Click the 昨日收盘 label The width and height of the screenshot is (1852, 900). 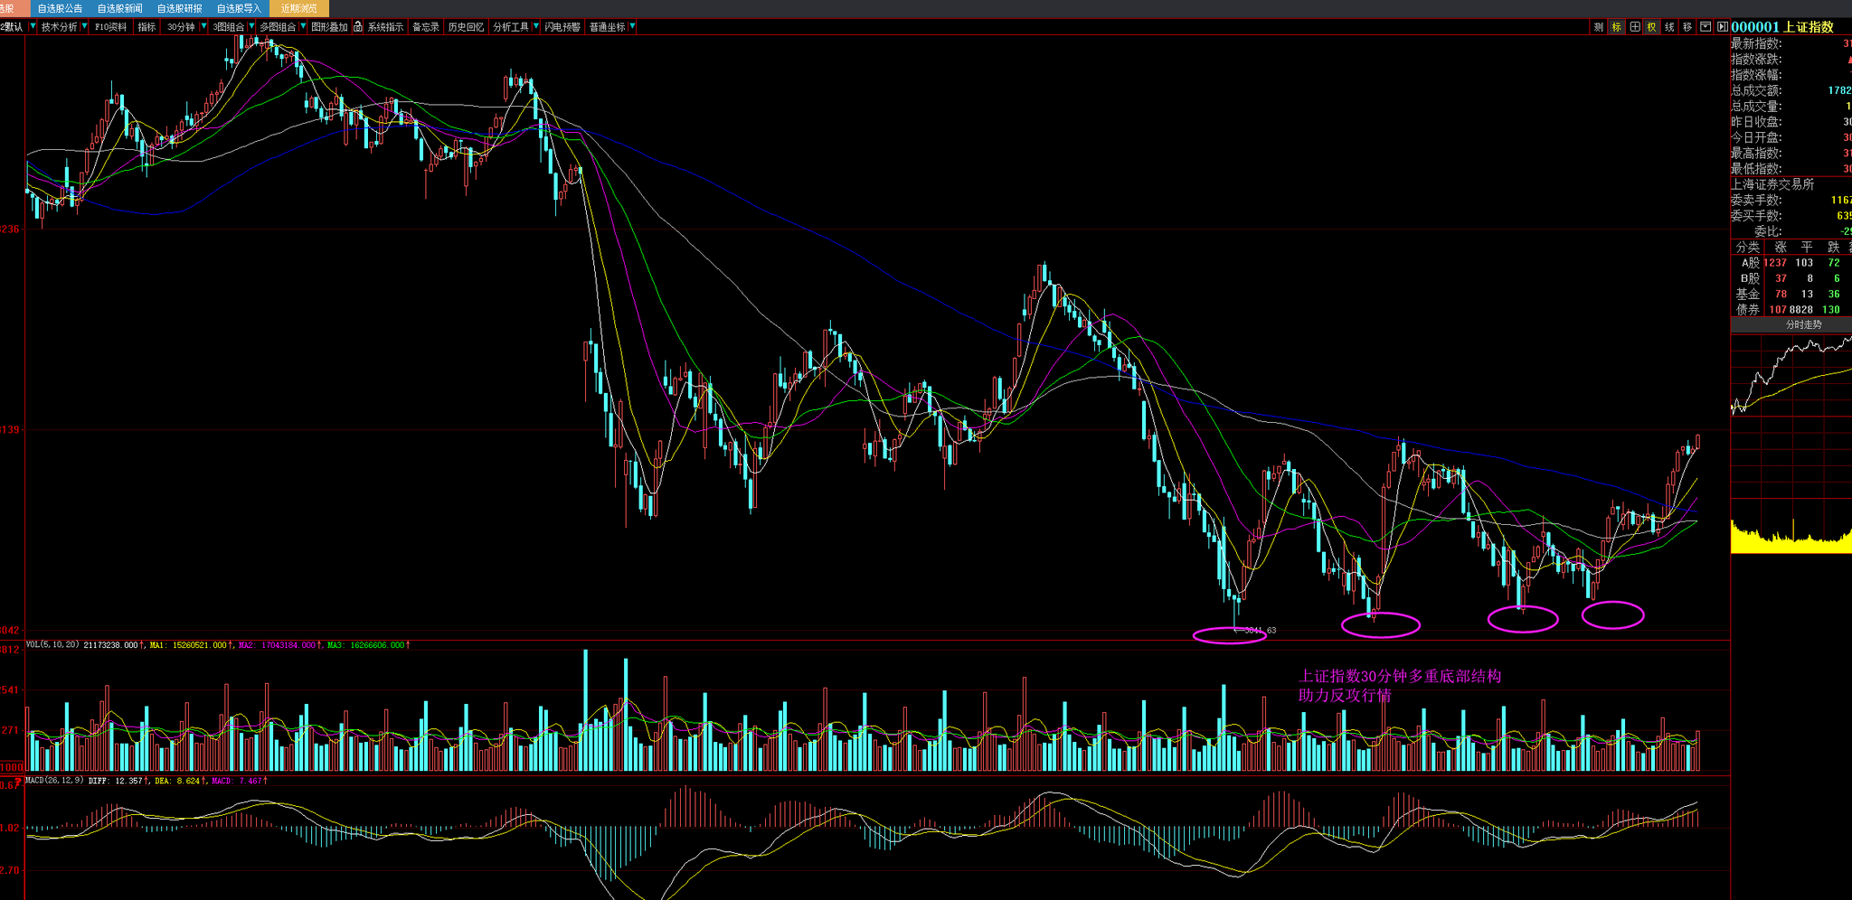[x=1756, y=122]
